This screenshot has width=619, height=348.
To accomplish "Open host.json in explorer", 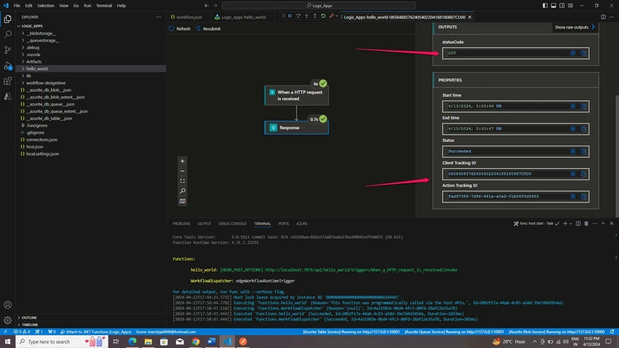I will (34, 147).
